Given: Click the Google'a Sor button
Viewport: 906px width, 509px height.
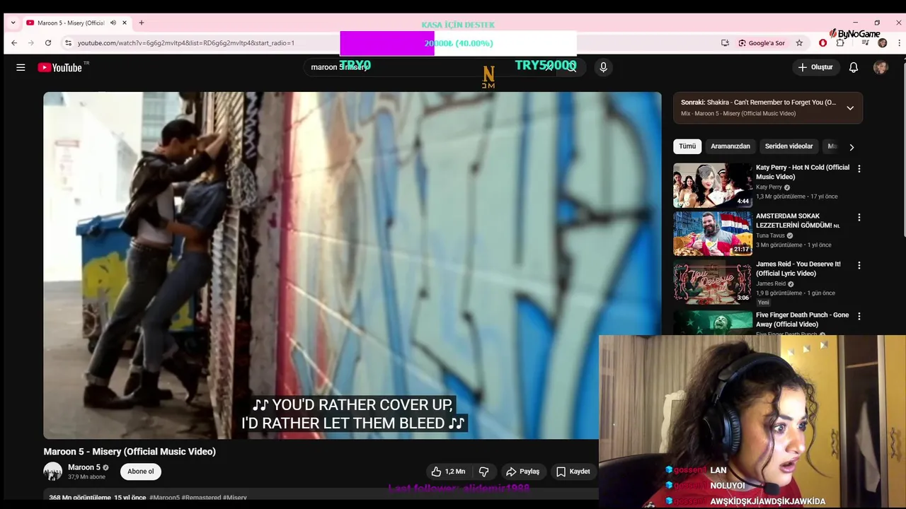Looking at the screenshot, I should pos(762,43).
